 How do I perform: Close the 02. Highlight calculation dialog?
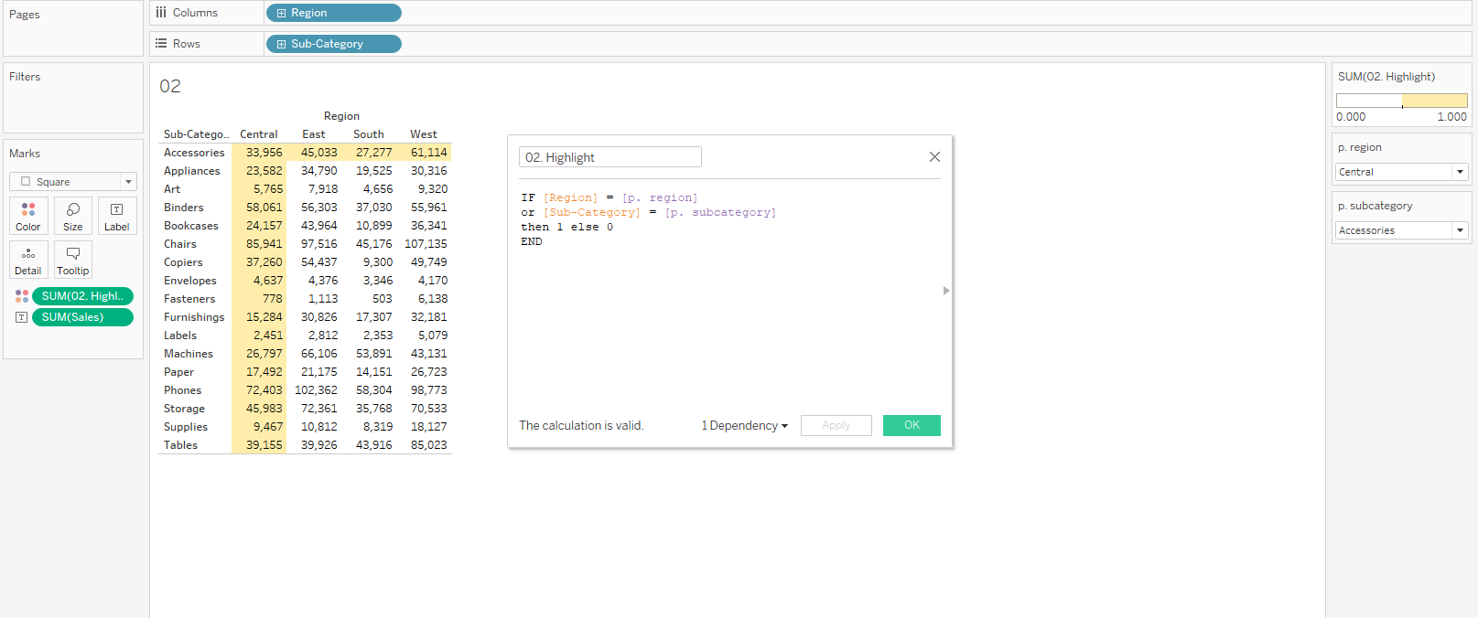[934, 157]
